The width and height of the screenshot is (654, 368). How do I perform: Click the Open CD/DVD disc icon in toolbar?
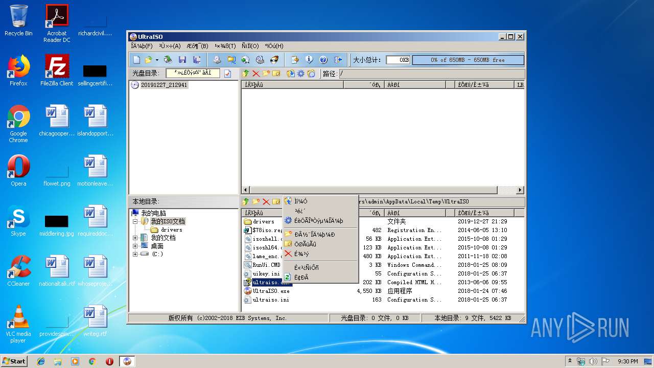(168, 60)
